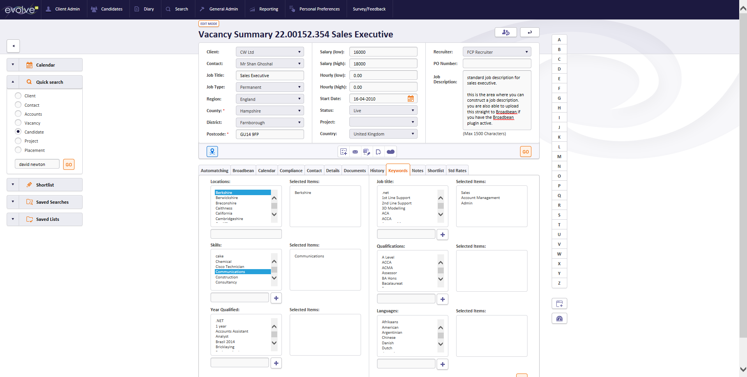Expand the Job Type dropdown
The image size is (747, 377).
point(299,87)
